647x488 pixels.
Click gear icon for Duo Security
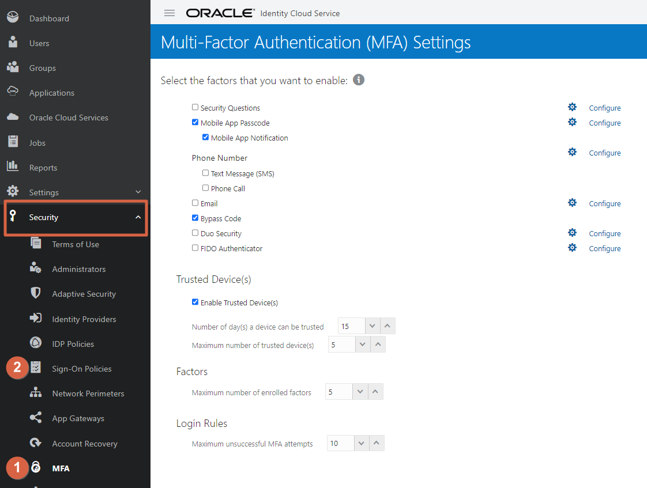tap(572, 233)
